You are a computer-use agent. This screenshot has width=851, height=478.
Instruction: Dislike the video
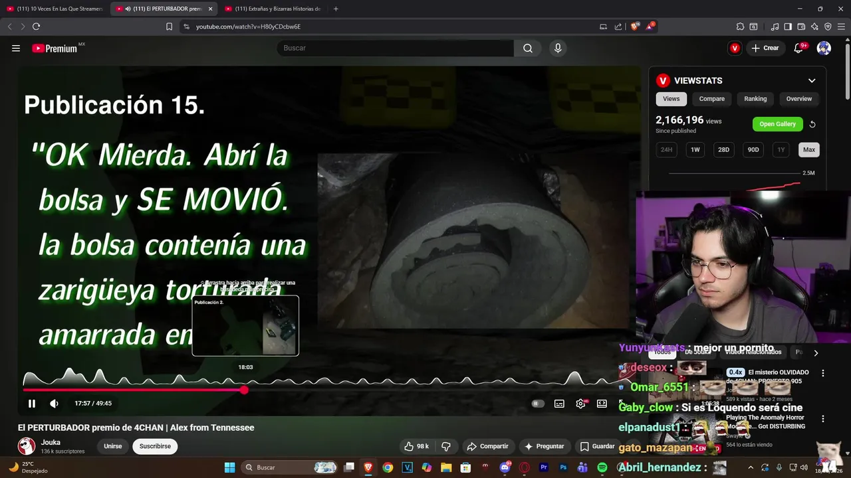446,446
